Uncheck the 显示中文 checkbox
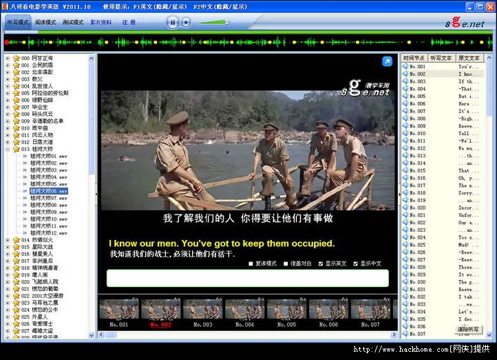This screenshot has height=360, width=497. click(355, 263)
